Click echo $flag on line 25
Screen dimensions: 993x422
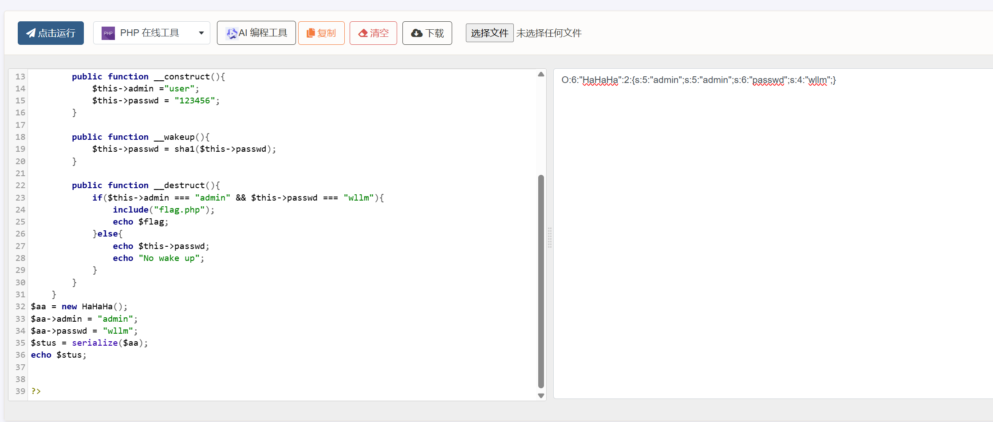(x=141, y=221)
